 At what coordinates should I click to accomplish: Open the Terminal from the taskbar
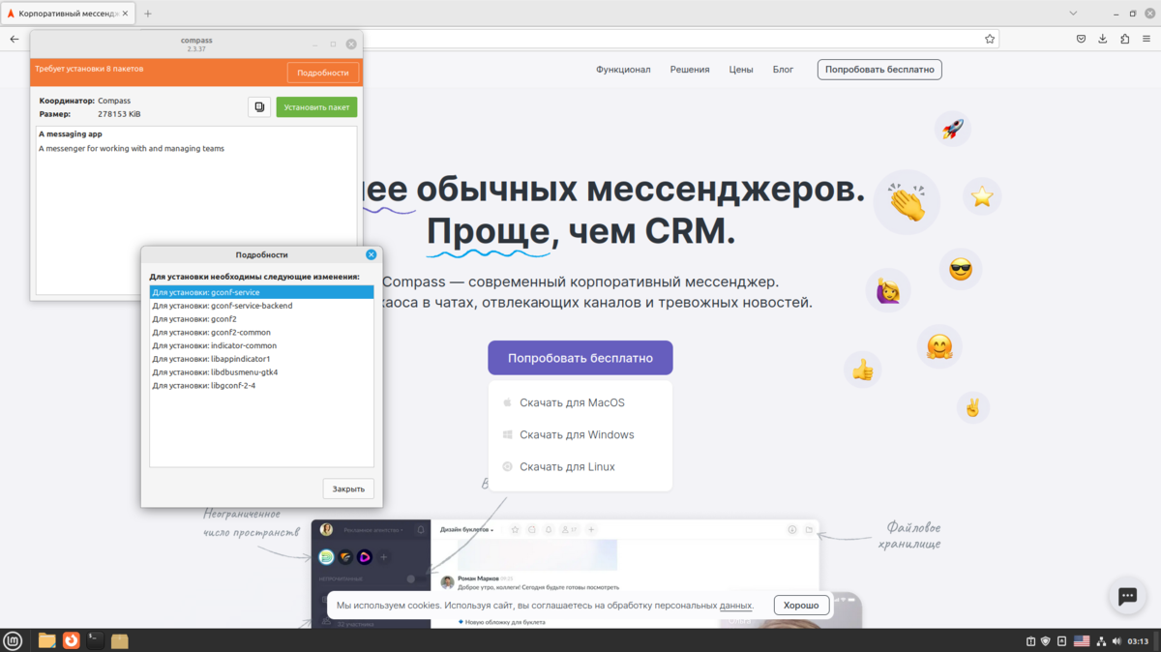coord(95,640)
